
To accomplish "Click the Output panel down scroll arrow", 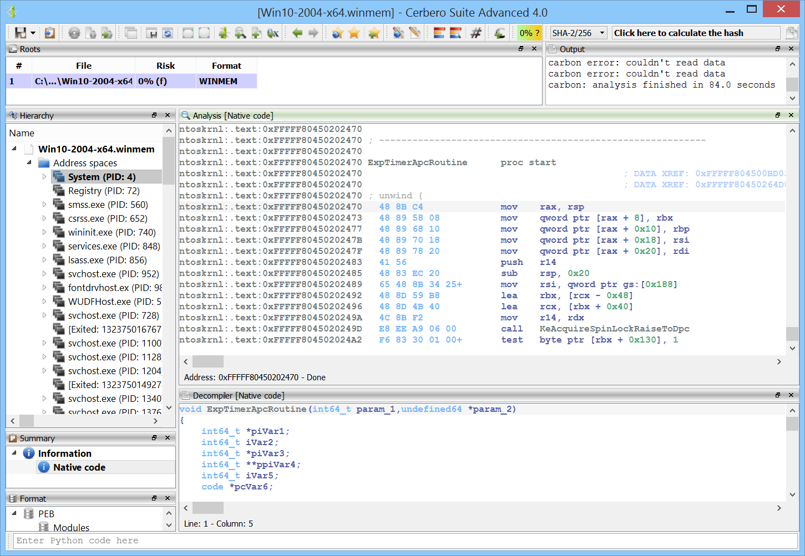I will 792,98.
